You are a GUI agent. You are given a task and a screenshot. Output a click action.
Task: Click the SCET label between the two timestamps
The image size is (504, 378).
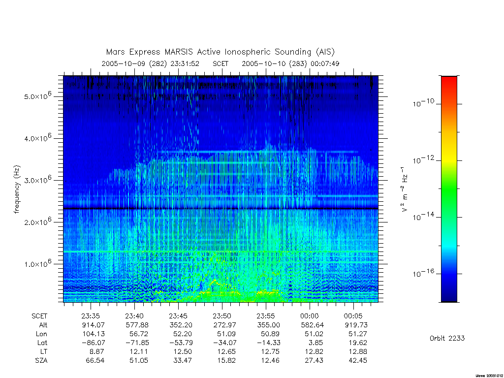(x=220, y=63)
